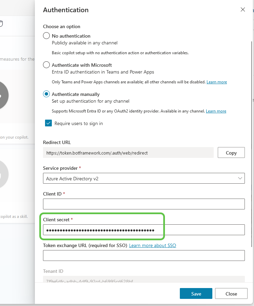Open the Learn more about SSO link
The image size is (254, 306).
[152, 245]
